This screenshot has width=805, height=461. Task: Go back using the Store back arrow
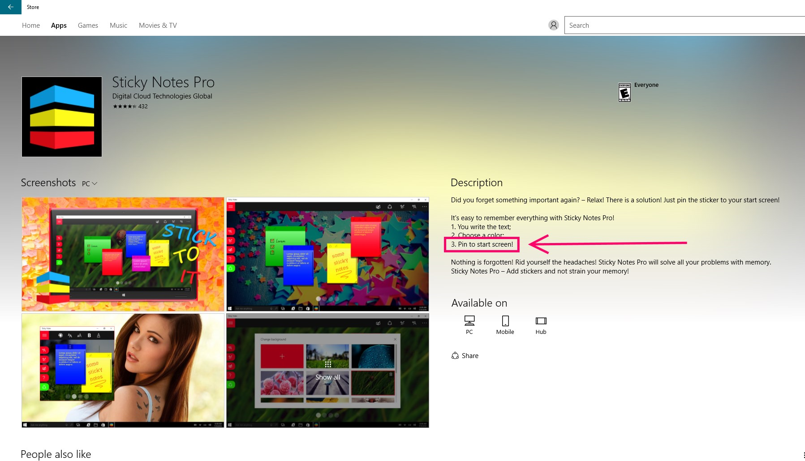(10, 7)
